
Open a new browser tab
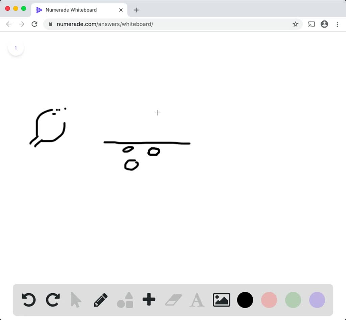136,10
